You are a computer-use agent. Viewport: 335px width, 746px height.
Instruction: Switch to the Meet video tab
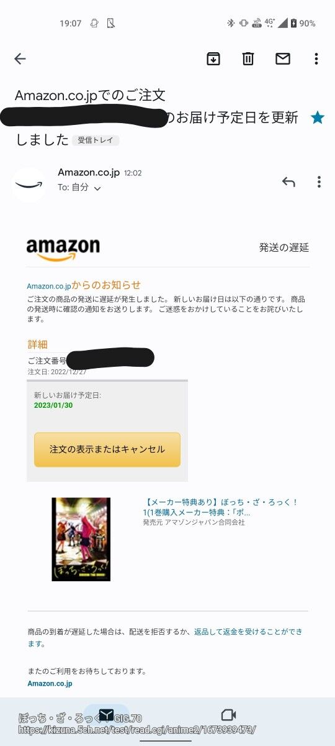point(229,715)
